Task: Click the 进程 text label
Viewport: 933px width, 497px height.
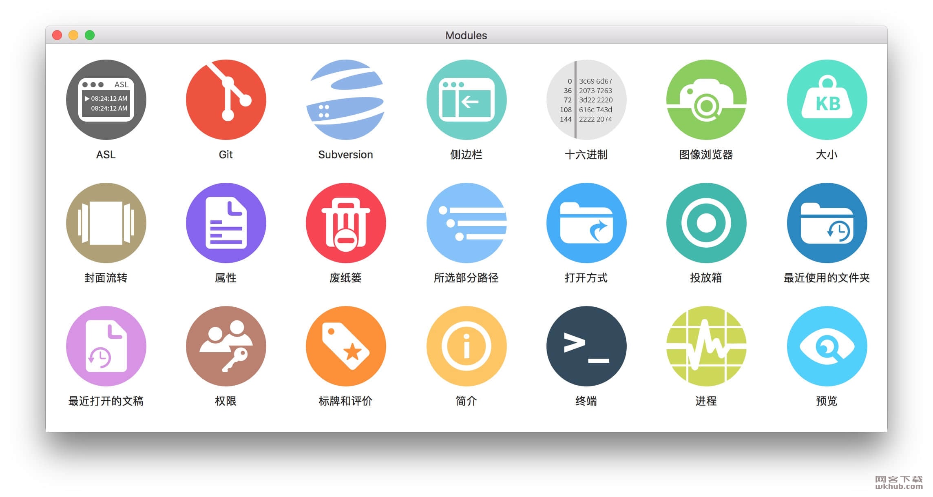Action: pos(706,401)
